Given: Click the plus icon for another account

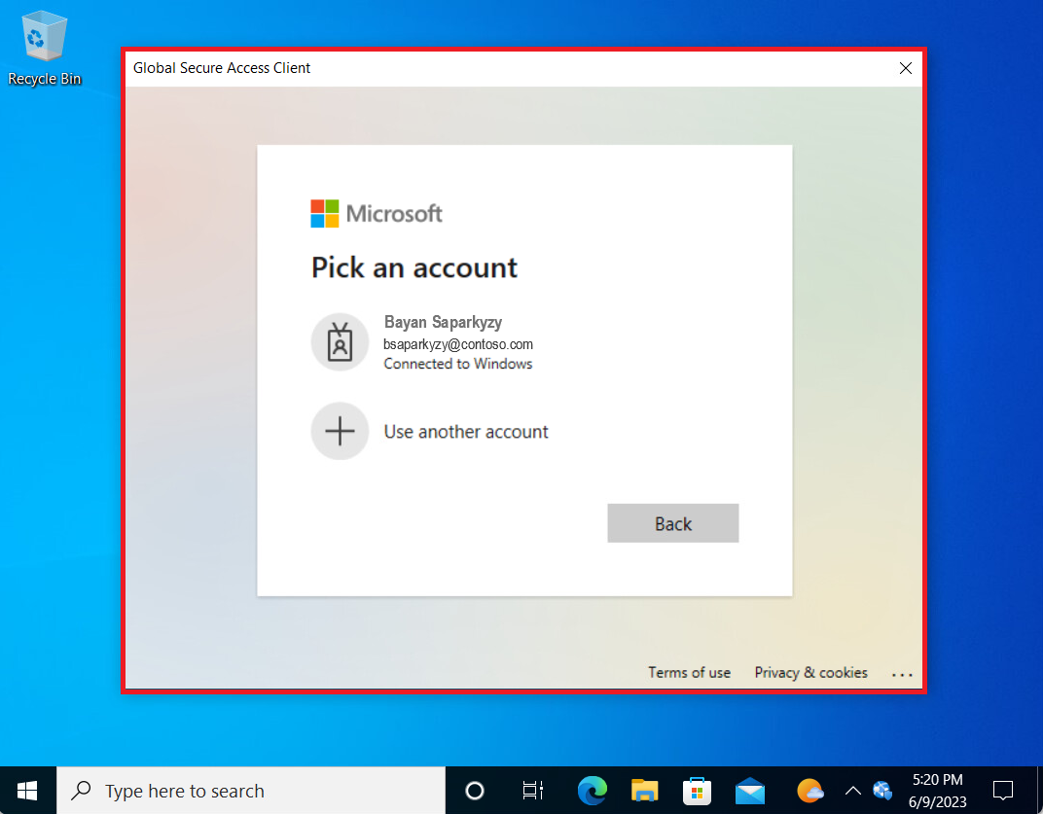Looking at the screenshot, I should [340, 431].
